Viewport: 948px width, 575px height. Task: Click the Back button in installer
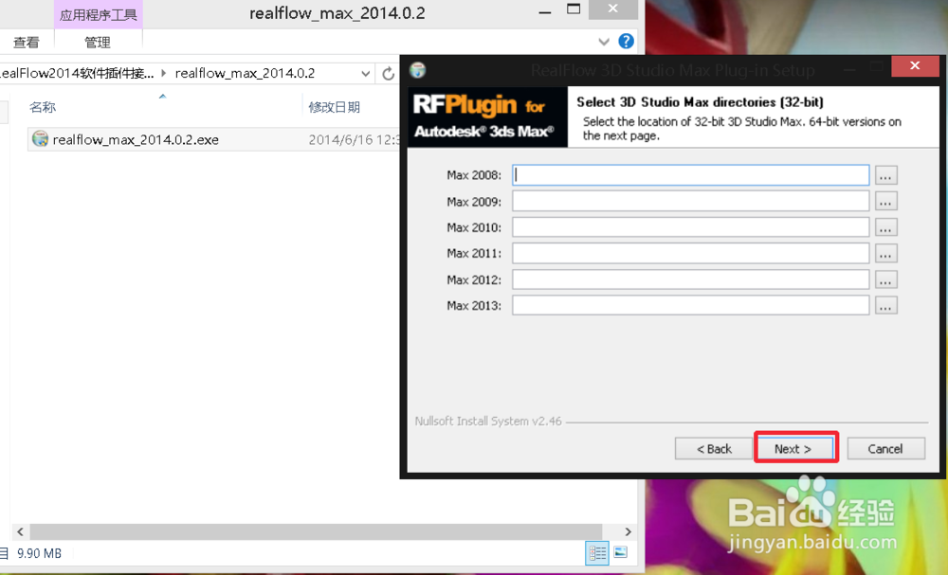(x=714, y=448)
